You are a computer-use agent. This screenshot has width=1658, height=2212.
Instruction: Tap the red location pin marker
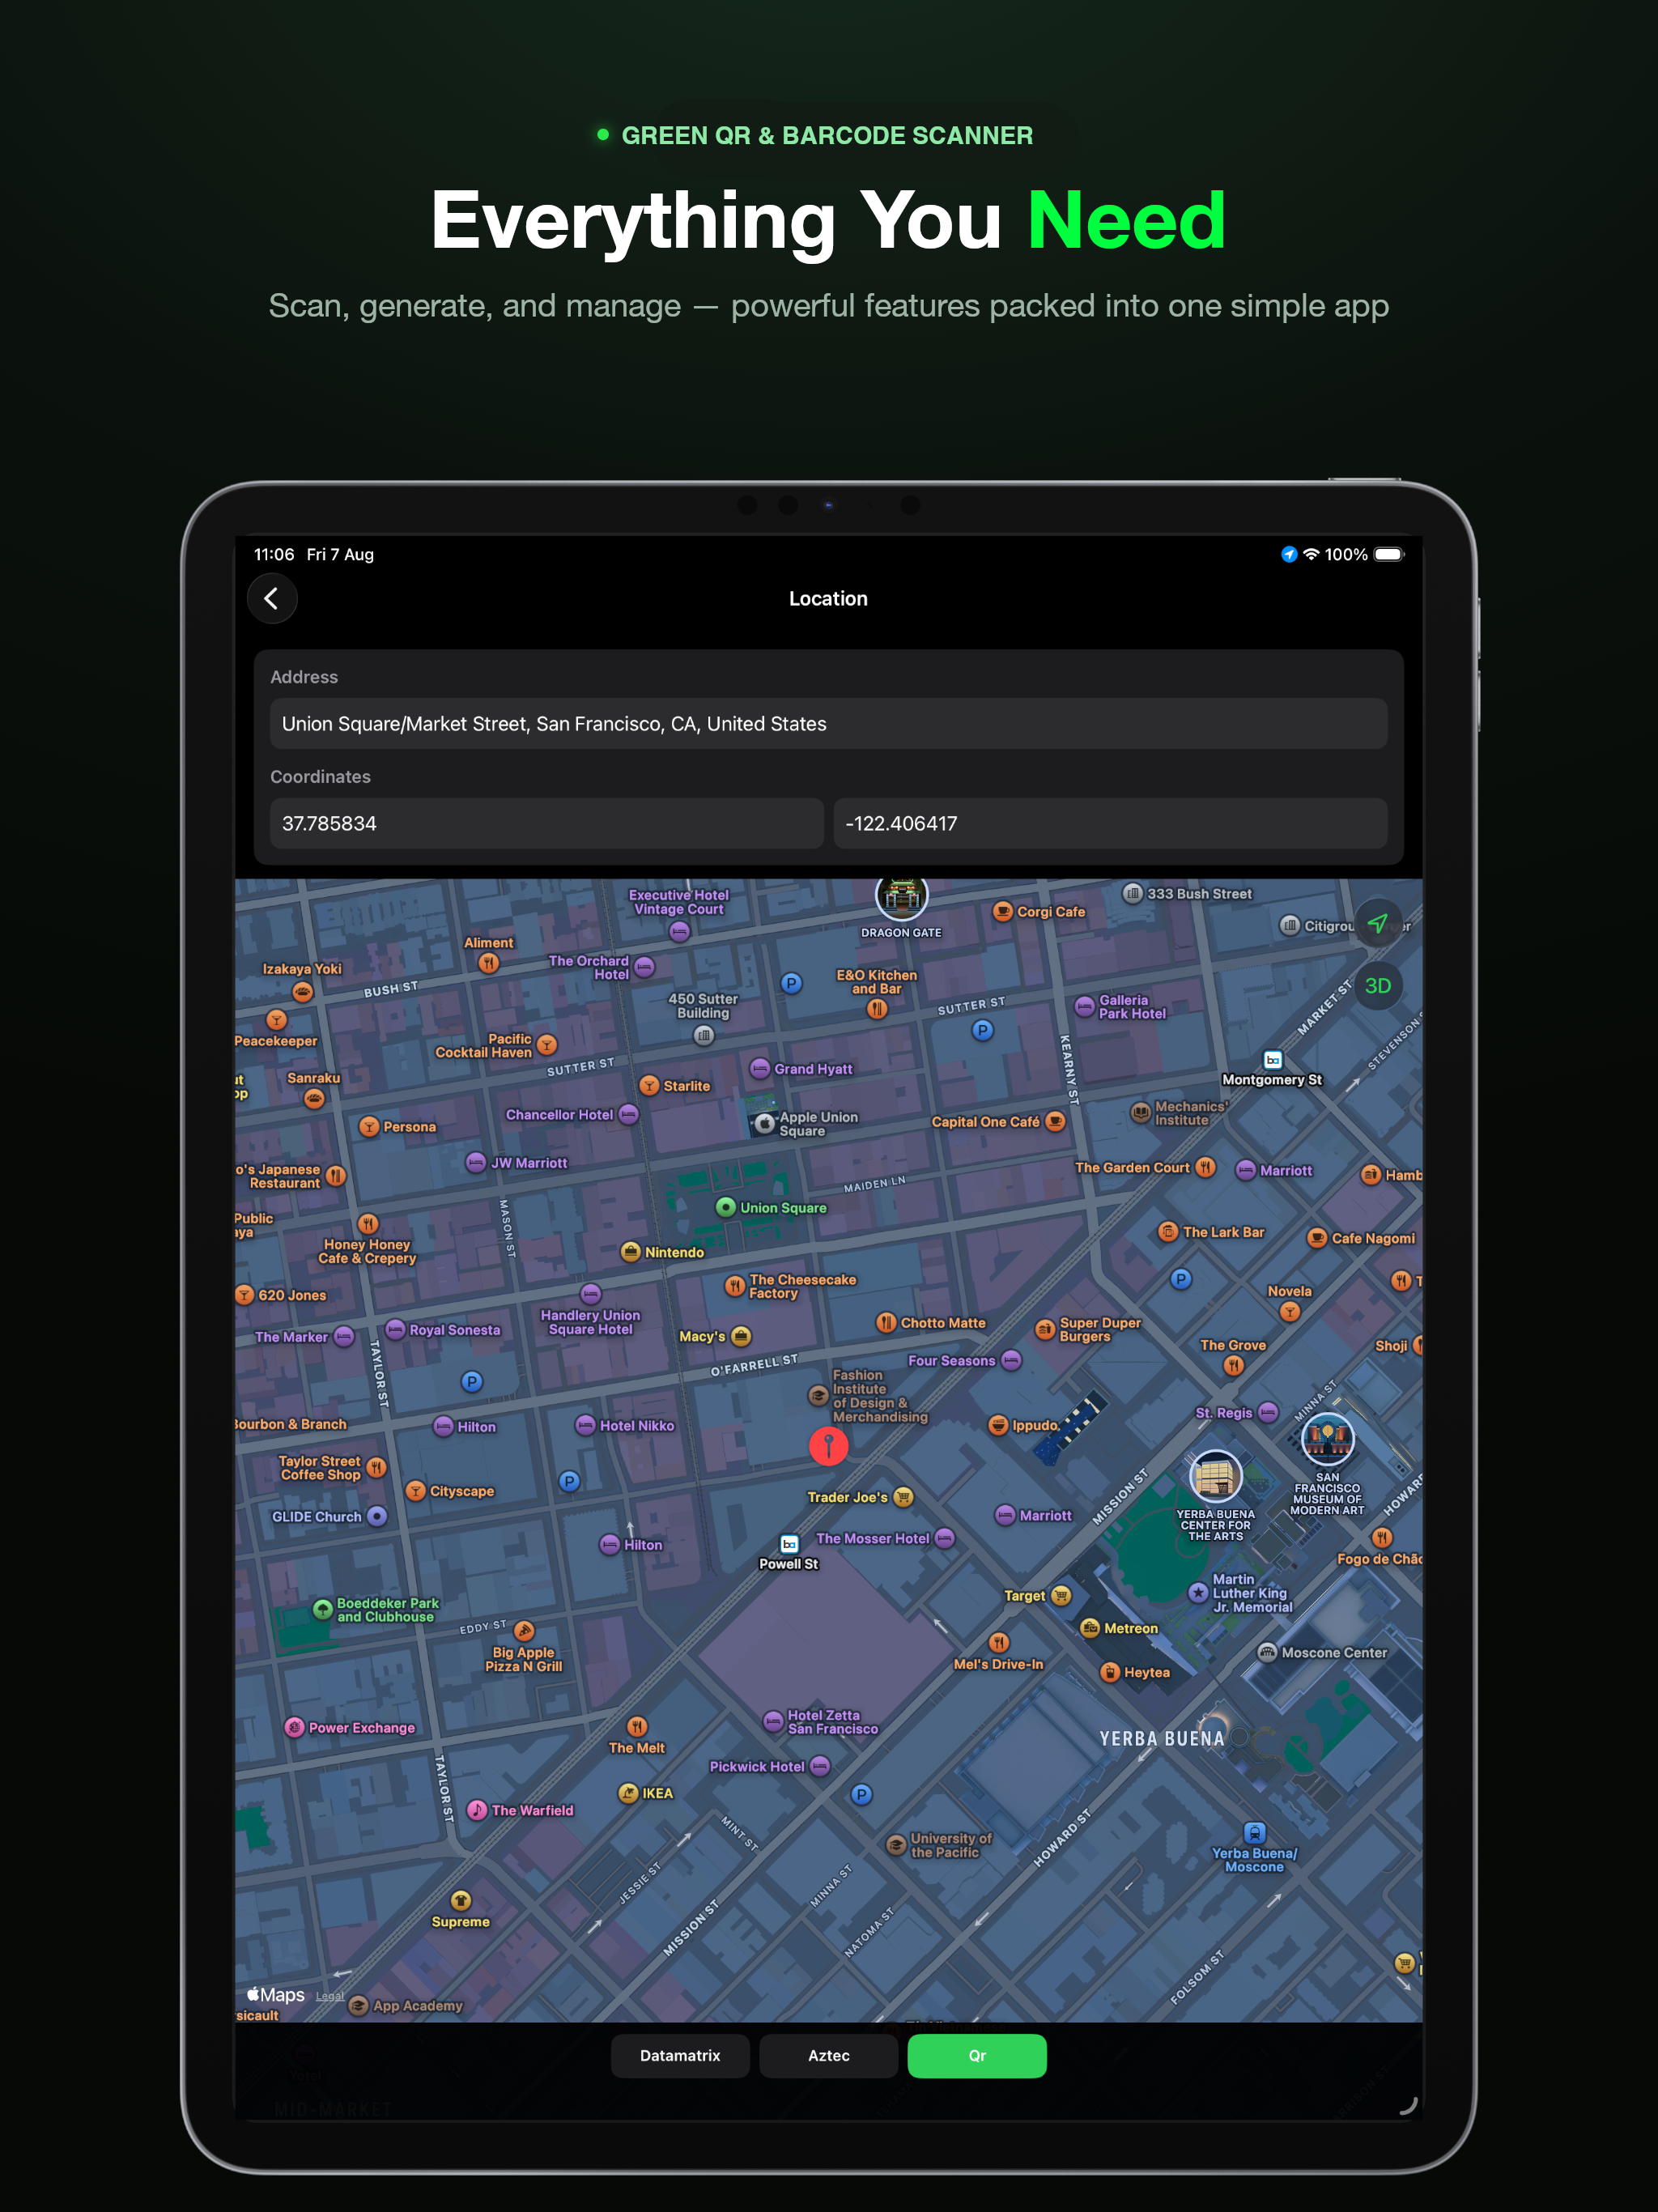coord(829,1446)
